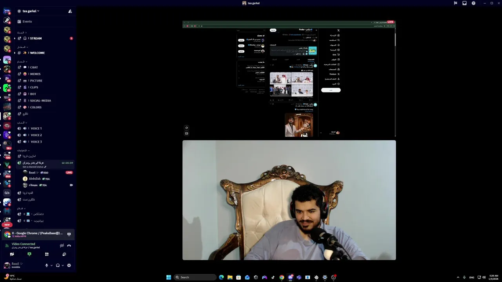Open the activities launcher icon
The image size is (502, 282).
[47, 254]
